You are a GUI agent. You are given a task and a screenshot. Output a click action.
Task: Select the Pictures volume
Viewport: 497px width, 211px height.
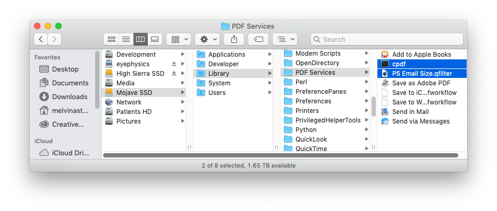[x=129, y=121]
